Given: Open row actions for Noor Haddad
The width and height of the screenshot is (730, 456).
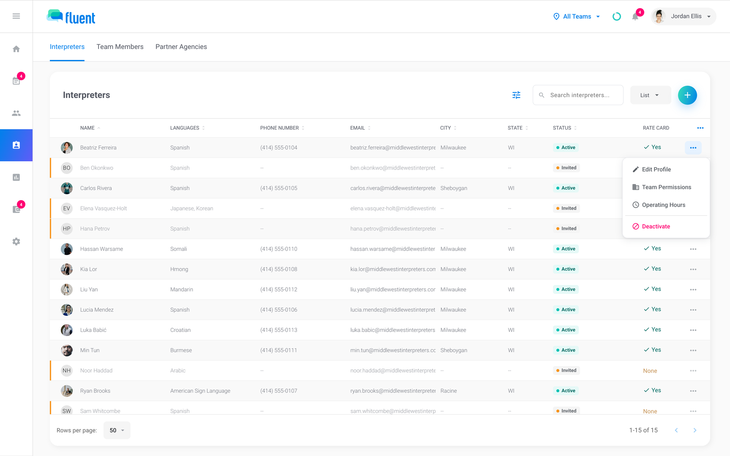Looking at the screenshot, I should click(x=693, y=371).
